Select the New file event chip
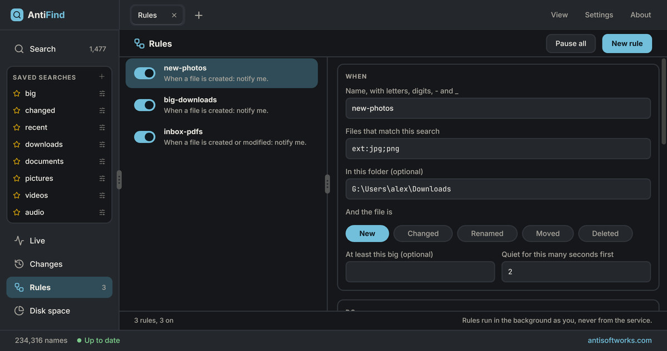The width and height of the screenshot is (667, 351). [367, 233]
